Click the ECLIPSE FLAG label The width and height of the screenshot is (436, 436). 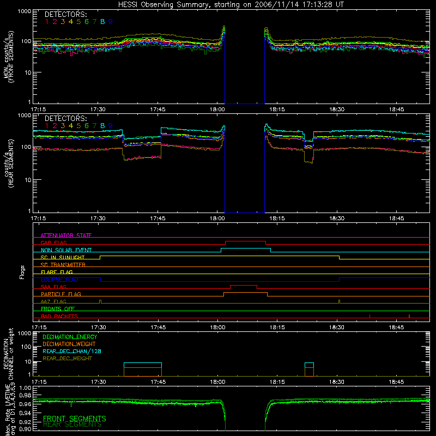coord(59,280)
